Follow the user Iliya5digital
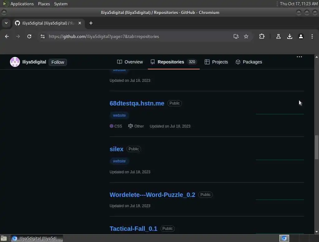Viewport: 319px width, 242px height. tap(58, 62)
